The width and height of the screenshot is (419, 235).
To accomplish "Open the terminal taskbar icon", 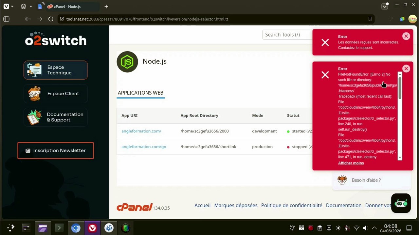I will (x=59, y=228).
